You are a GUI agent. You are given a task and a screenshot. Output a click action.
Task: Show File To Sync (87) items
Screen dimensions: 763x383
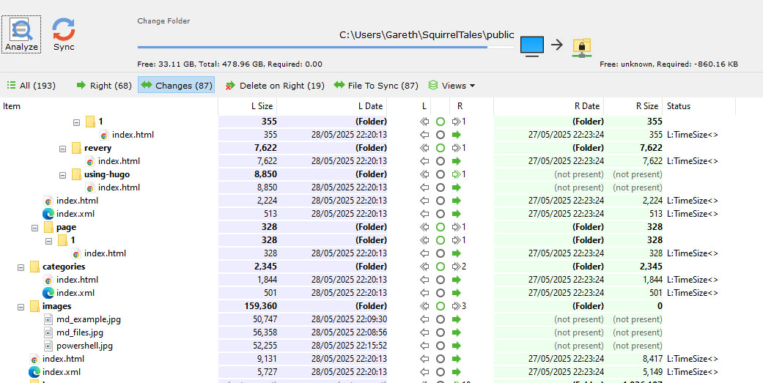(376, 86)
